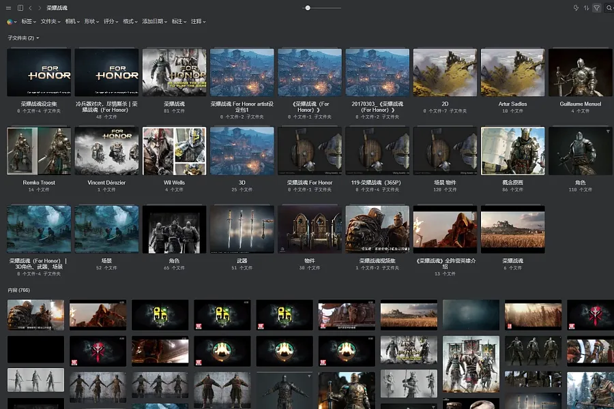Viewport: 614px width, 409px height.
Task: Expand the 标签 filter dropdown
Action: (29, 22)
